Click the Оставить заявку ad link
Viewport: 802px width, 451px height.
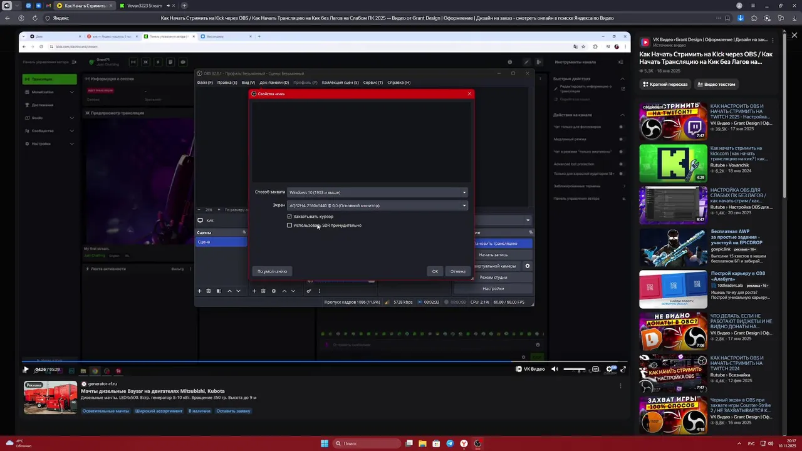(x=233, y=411)
